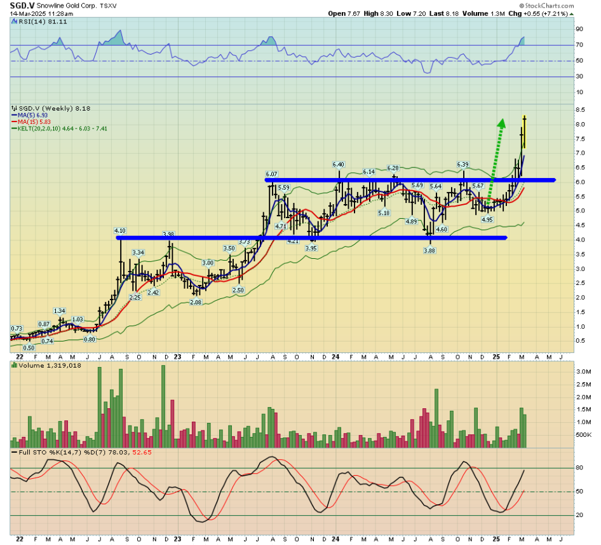The width and height of the screenshot is (601, 545).
Task: Click the 5.59 price label
Action: (284, 188)
